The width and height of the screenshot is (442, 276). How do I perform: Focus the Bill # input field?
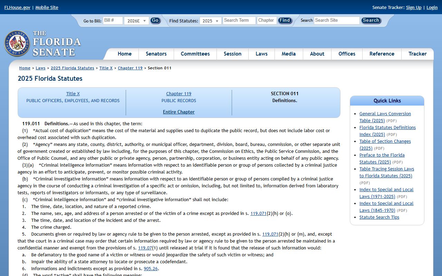coord(113,20)
